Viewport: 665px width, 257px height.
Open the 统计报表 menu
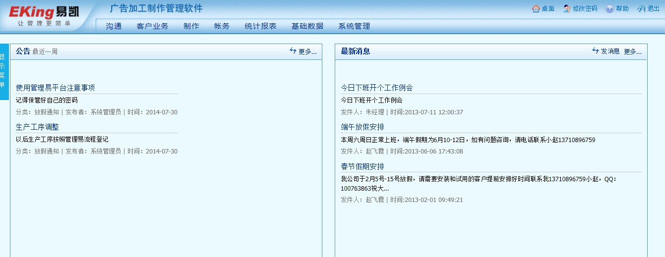coord(260,26)
